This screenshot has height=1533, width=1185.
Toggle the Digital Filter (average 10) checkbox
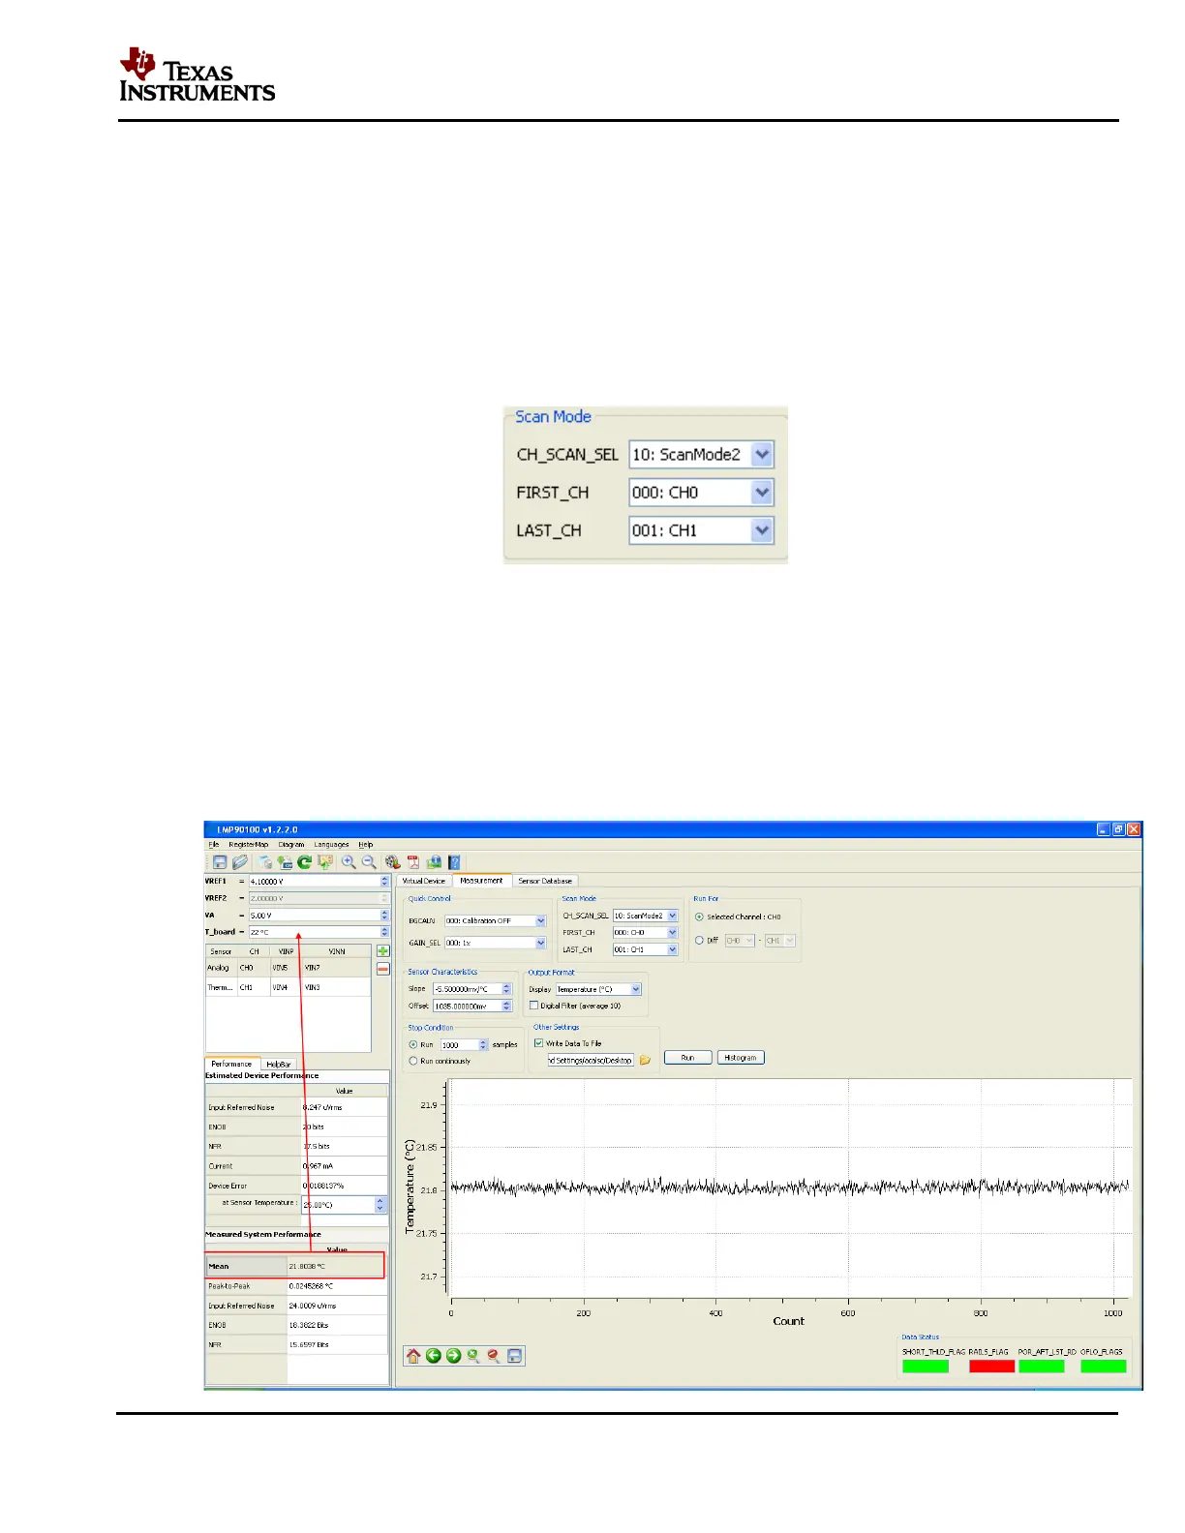click(533, 1006)
